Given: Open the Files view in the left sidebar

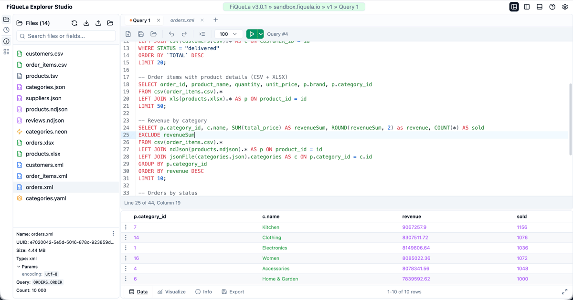Looking at the screenshot, I should click(x=6, y=20).
